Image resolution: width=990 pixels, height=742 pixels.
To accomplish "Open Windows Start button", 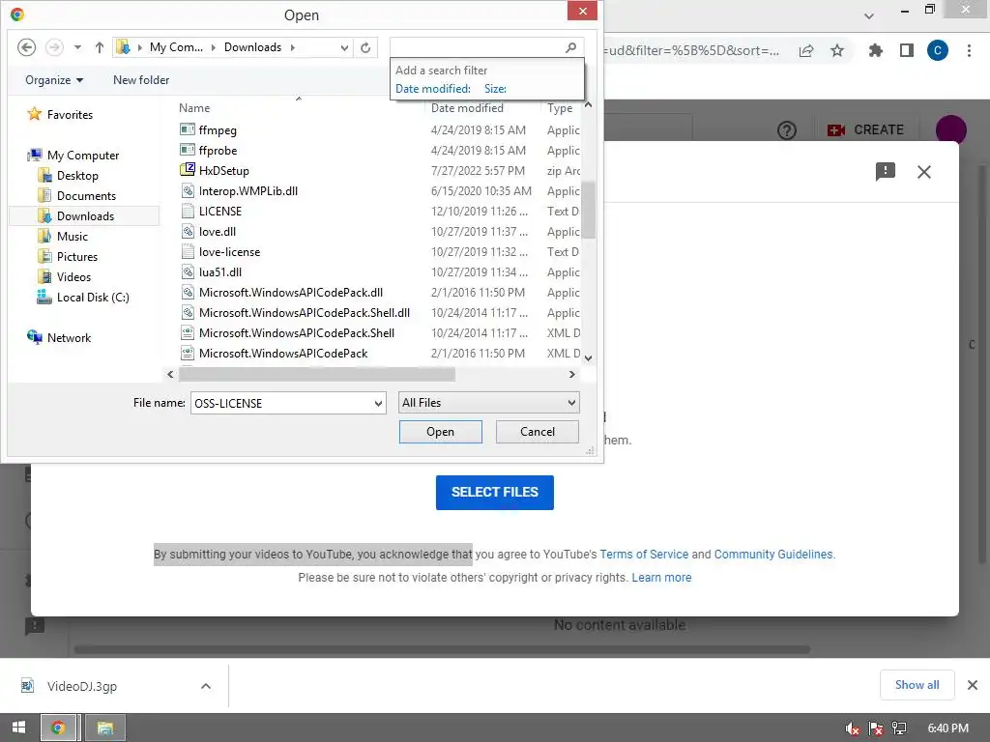I will tap(19, 728).
